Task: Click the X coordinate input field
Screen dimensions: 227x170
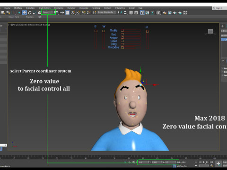Action: [x=144, y=162]
